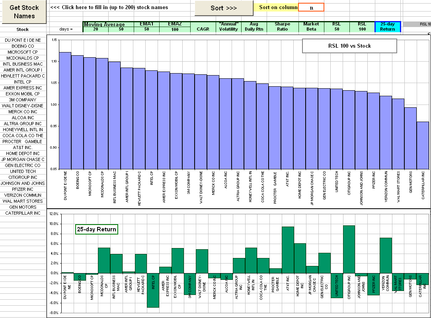Screen dimensions: 431x318
Task: Click the CITIGROUP INC bar in 25-day Return chart
Action: [349, 249]
